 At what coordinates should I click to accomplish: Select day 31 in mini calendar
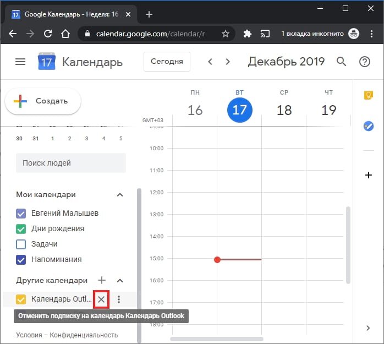tap(36, 139)
